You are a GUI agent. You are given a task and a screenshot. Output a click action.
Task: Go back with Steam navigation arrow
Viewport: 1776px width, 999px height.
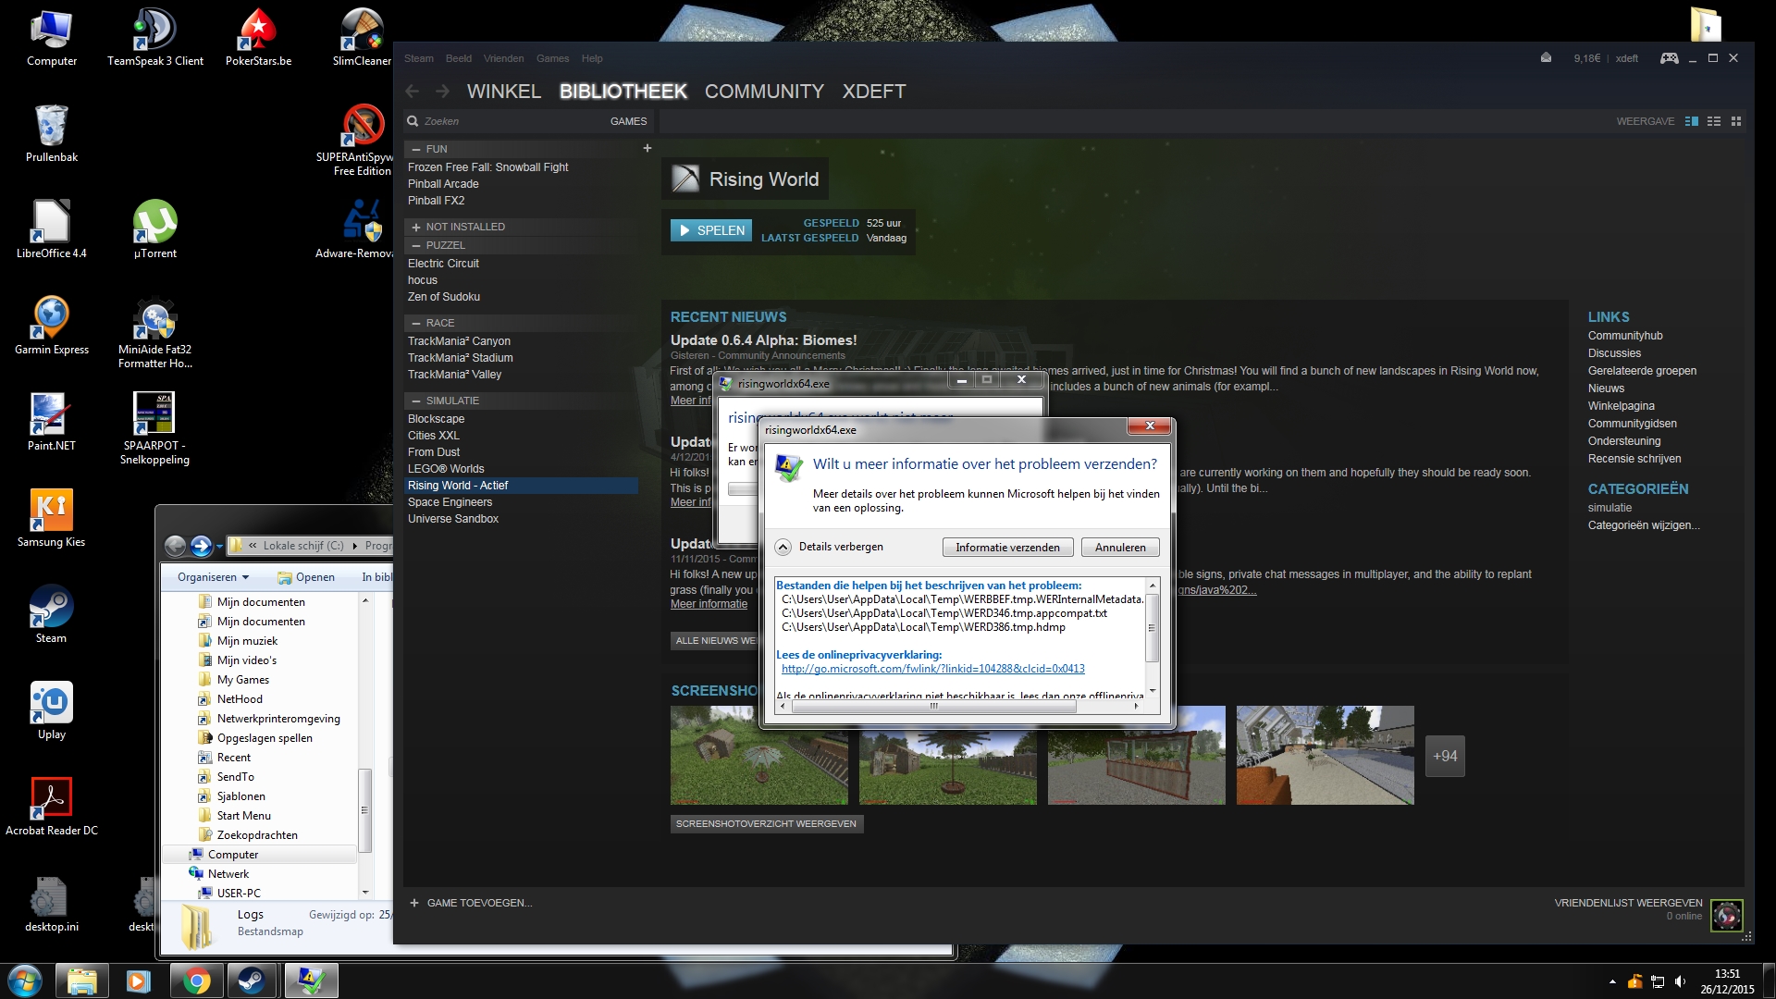pos(413,92)
